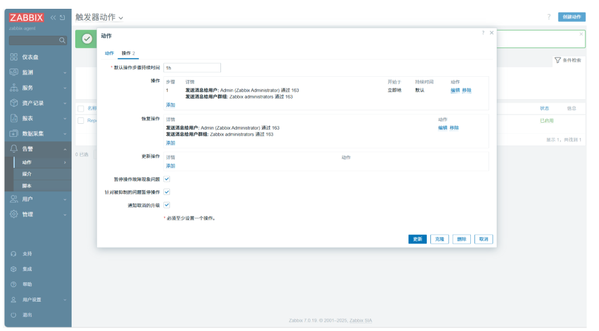Click the magnifier icon in the search box

click(62, 40)
